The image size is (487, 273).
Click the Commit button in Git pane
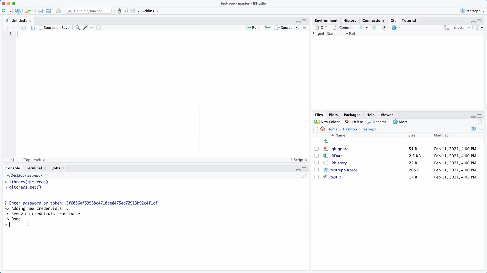click(343, 28)
